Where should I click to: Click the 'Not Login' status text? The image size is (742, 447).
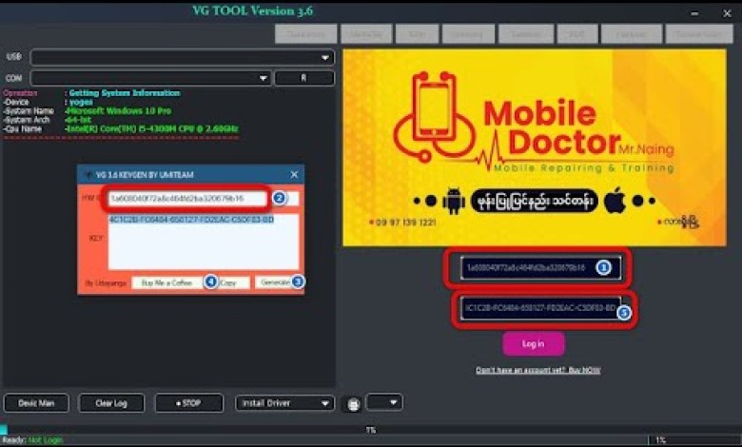pos(46,440)
